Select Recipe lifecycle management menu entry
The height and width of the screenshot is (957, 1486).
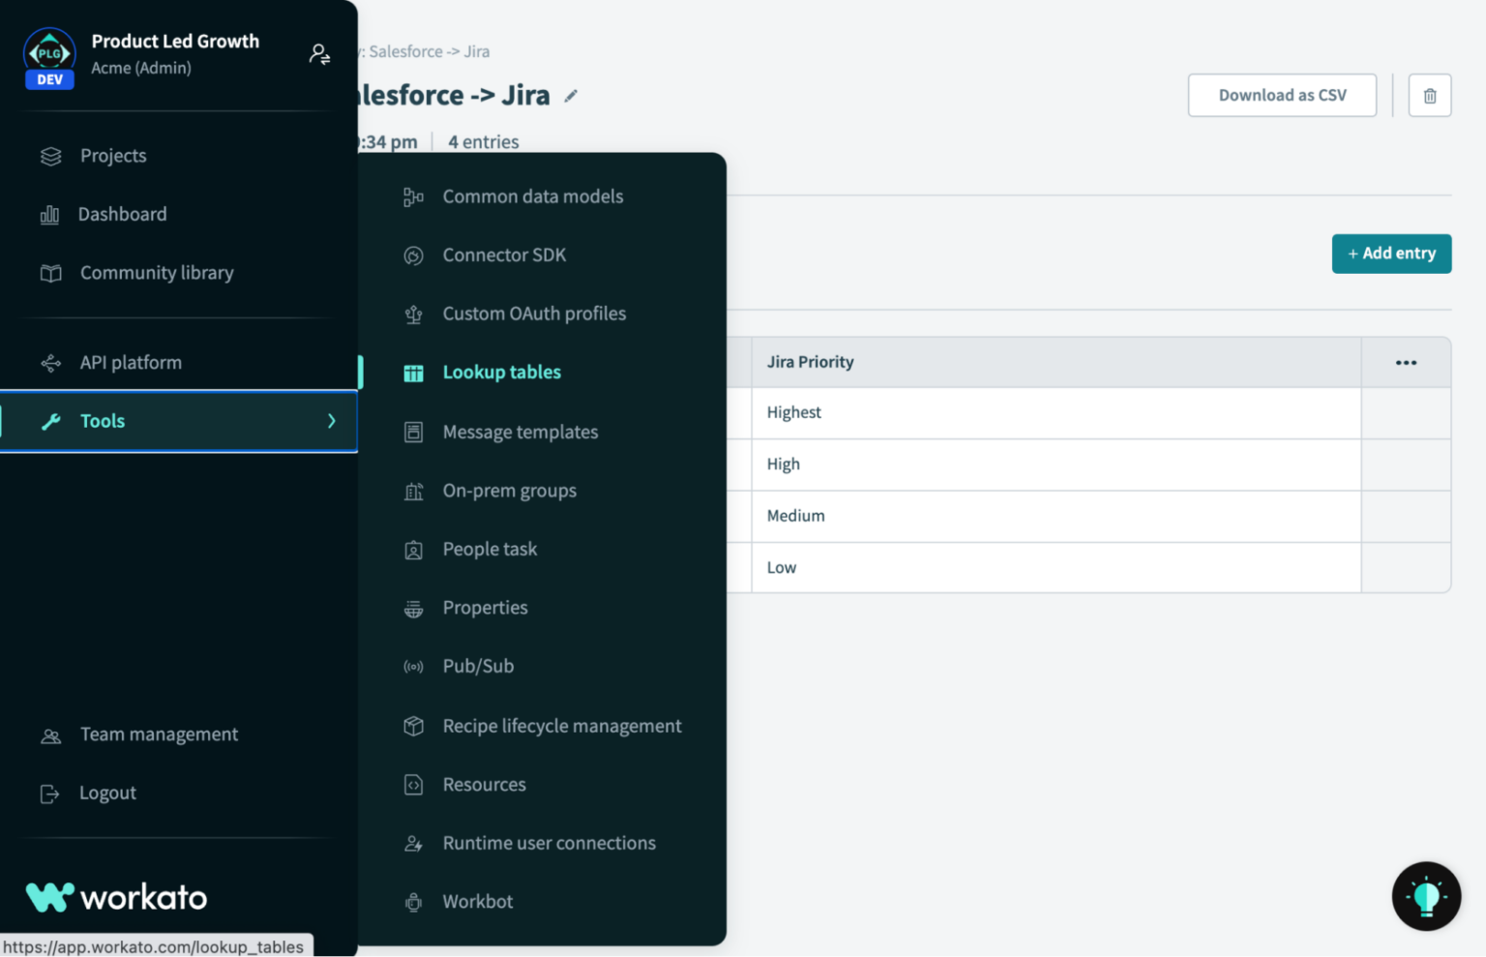[x=561, y=726]
